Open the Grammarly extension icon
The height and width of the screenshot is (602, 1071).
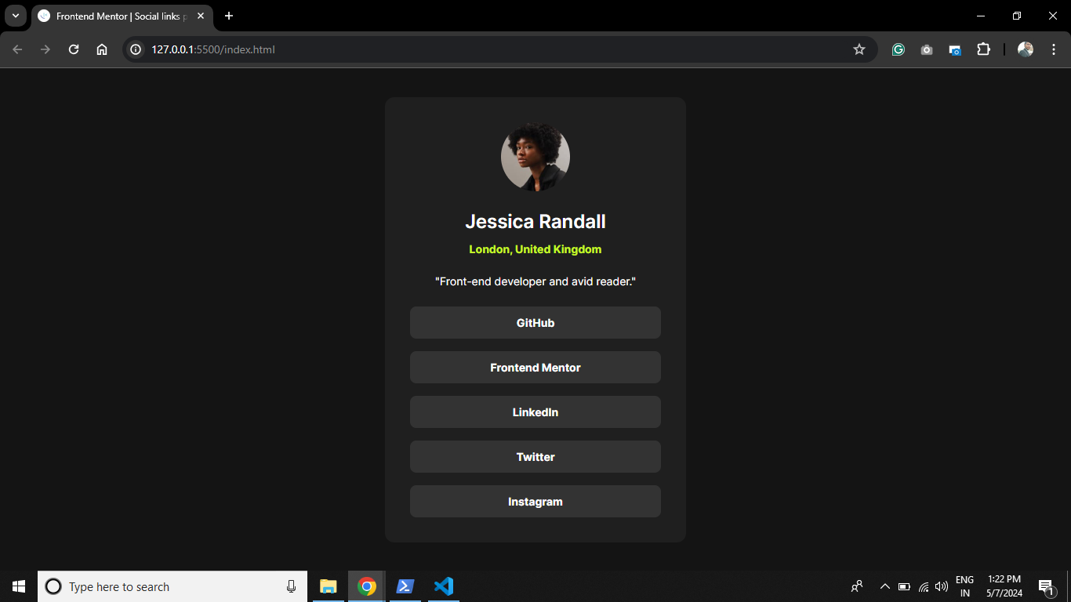[x=899, y=49]
